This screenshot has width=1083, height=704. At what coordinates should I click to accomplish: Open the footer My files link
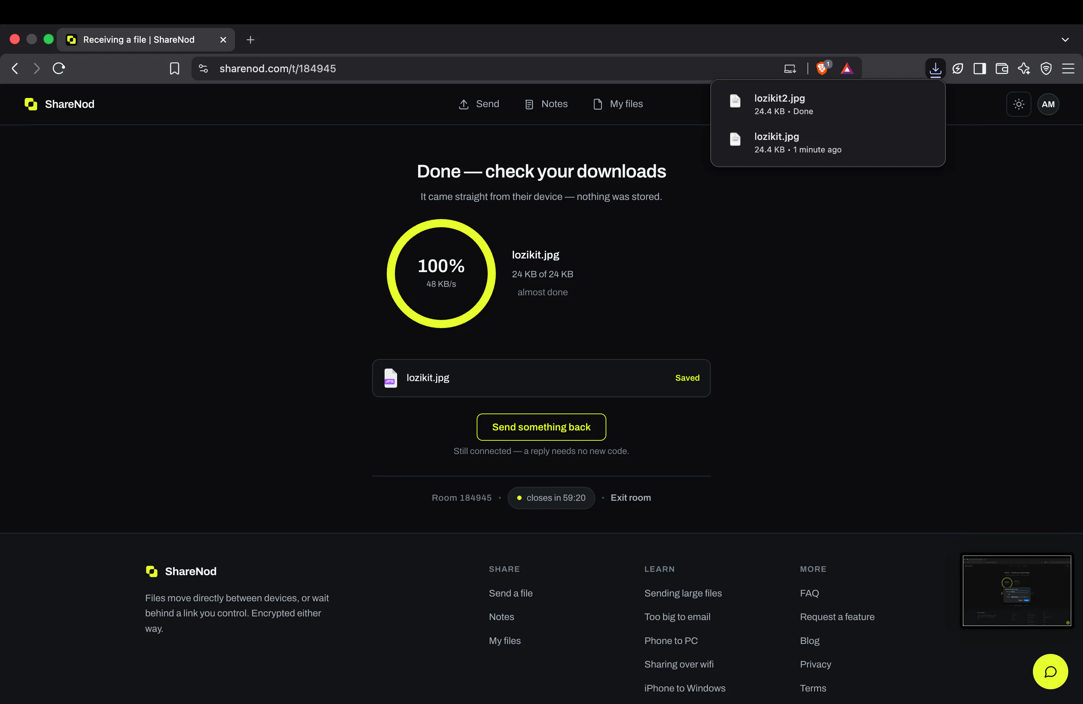(505, 640)
